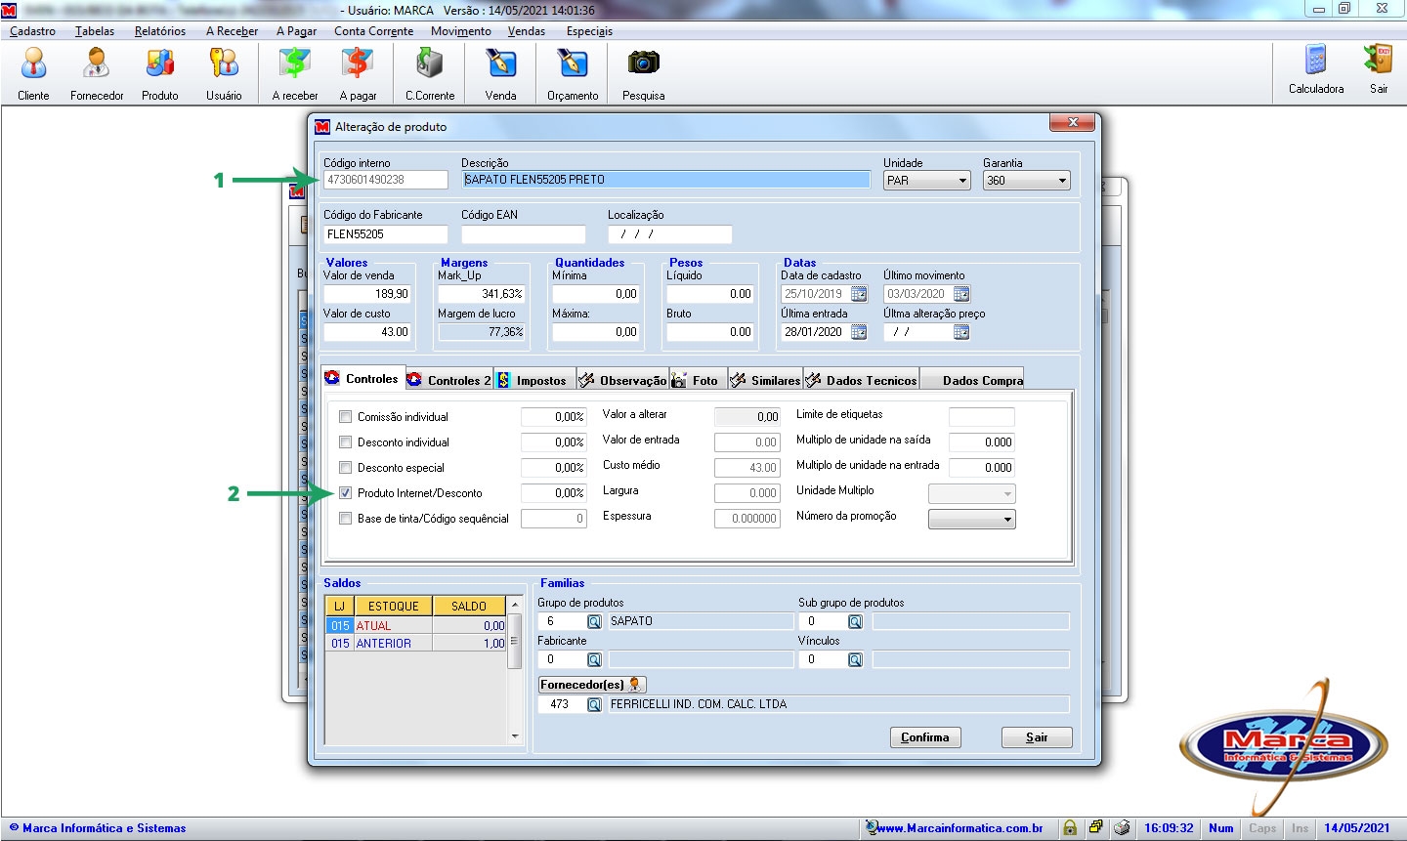Expand the Número da promoção dropdown
Viewport: 1407px width, 841px height.
[x=1007, y=520]
